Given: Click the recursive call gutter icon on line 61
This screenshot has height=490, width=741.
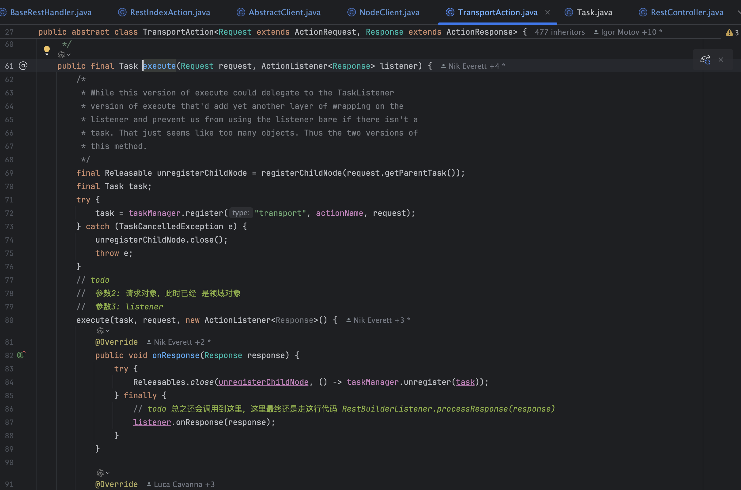Looking at the screenshot, I should (x=23, y=66).
